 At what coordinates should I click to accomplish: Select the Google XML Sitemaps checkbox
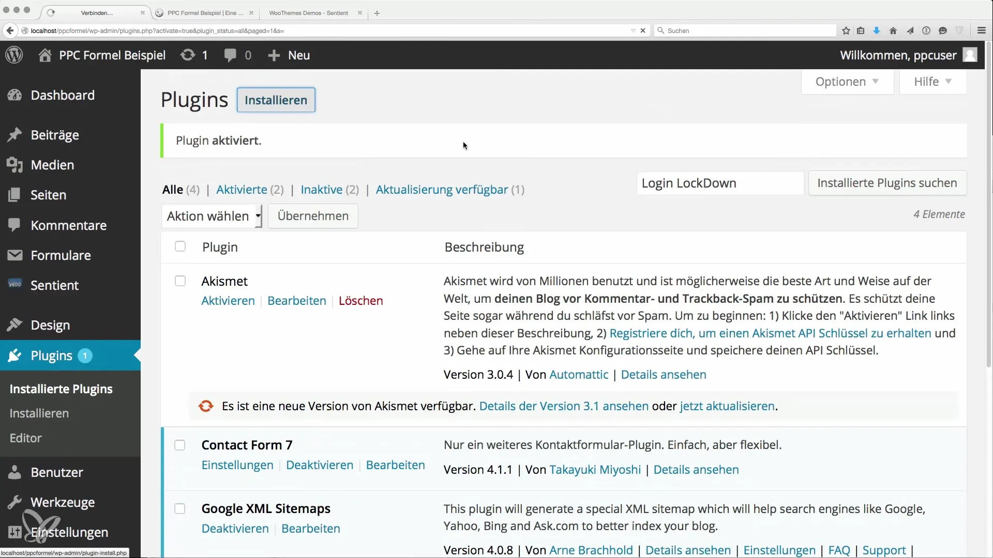pyautogui.click(x=179, y=509)
